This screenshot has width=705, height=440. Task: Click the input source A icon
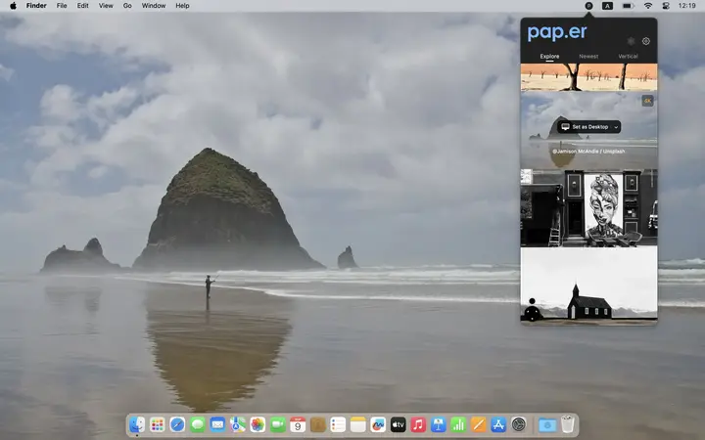[x=607, y=6]
